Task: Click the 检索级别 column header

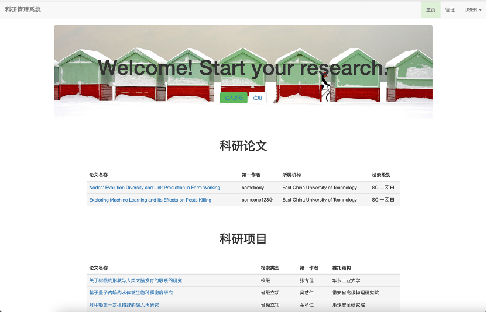Action: [x=381, y=175]
